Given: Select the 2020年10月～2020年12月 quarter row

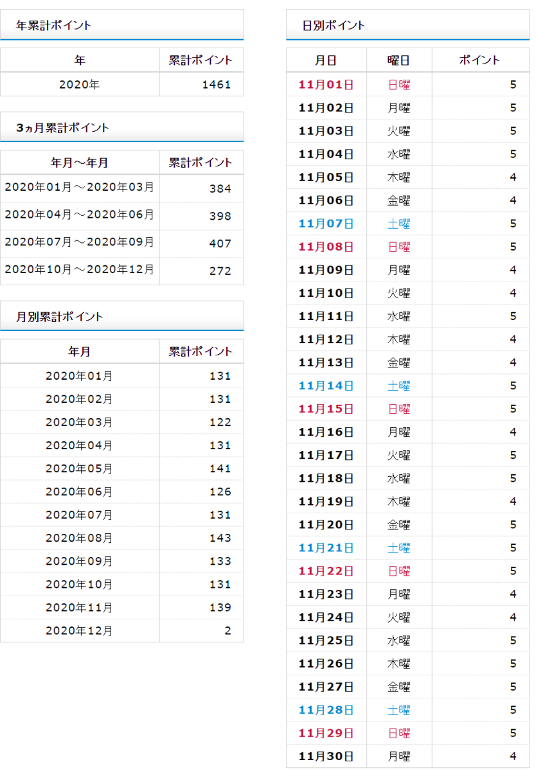Looking at the screenshot, I should [78, 269].
